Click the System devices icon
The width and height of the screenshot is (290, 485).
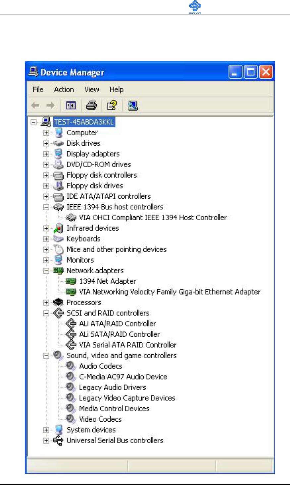(58, 430)
